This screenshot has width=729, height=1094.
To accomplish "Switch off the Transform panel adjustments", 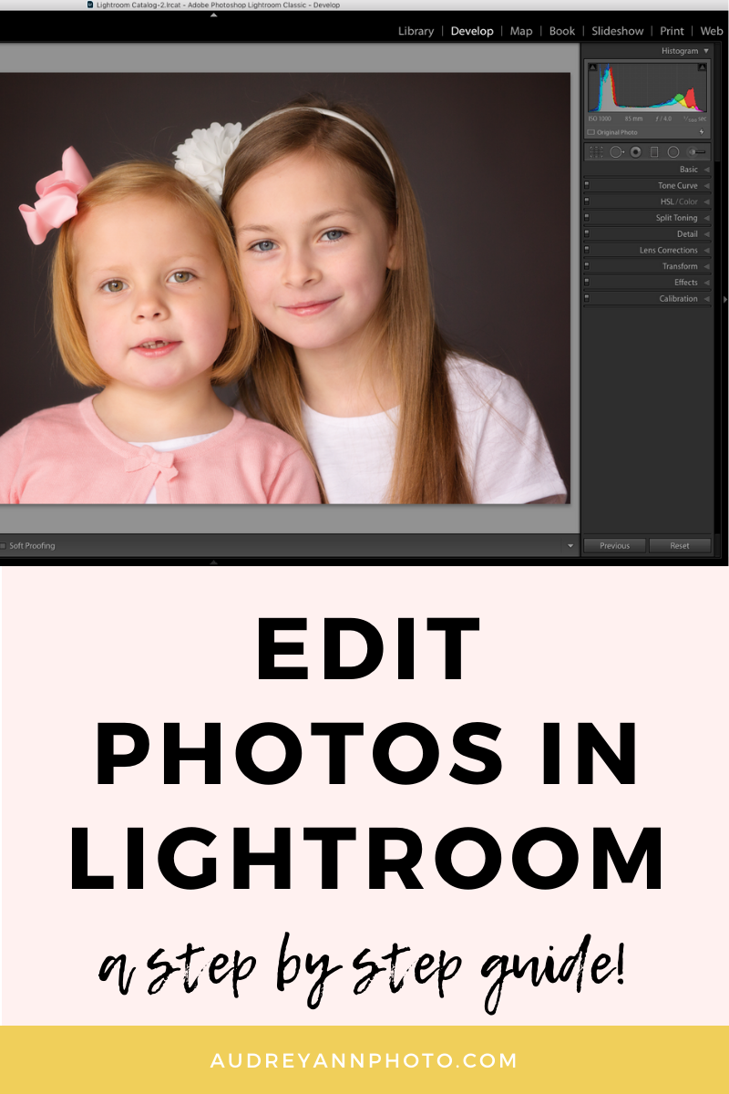I will [x=587, y=266].
